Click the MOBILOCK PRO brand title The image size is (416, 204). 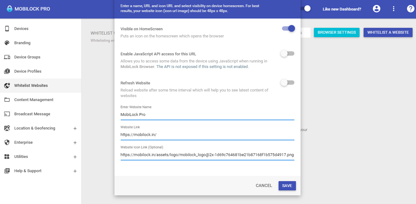(32, 9)
